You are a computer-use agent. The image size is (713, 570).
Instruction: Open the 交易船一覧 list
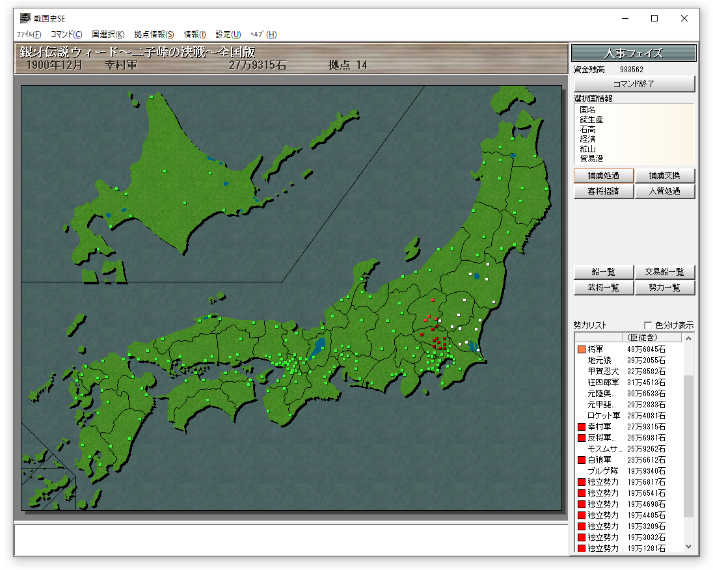click(x=665, y=272)
